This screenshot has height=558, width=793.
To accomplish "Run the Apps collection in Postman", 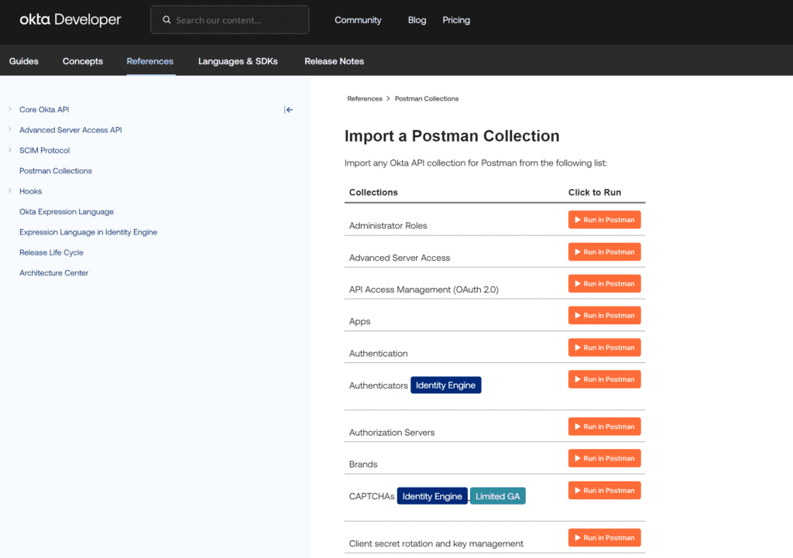I will coord(604,316).
